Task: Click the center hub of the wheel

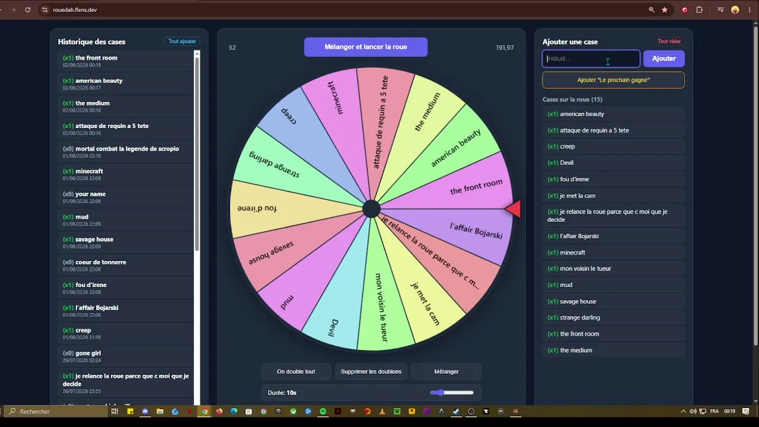Action: pos(371,209)
